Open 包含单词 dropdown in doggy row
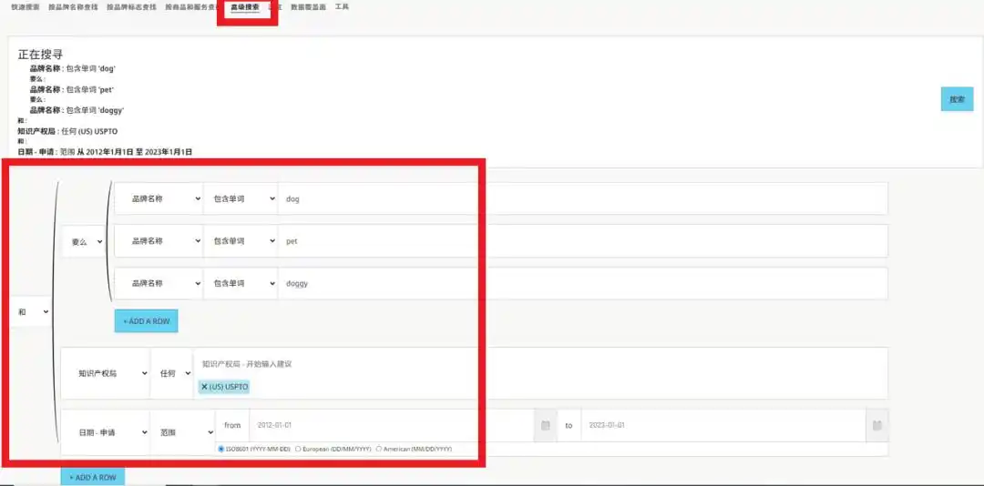This screenshot has height=486, width=984. 241,283
